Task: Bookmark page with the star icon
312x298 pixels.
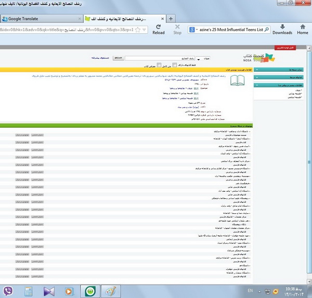Action: click(138, 30)
